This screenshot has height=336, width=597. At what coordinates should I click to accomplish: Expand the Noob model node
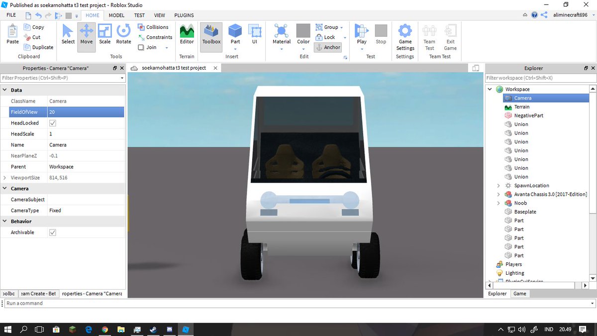pyautogui.click(x=499, y=203)
